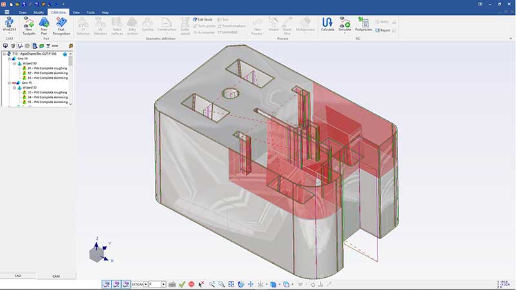Collapse the Wizard 80 tree node
This screenshot has height=290, width=516.
pos(14,63)
